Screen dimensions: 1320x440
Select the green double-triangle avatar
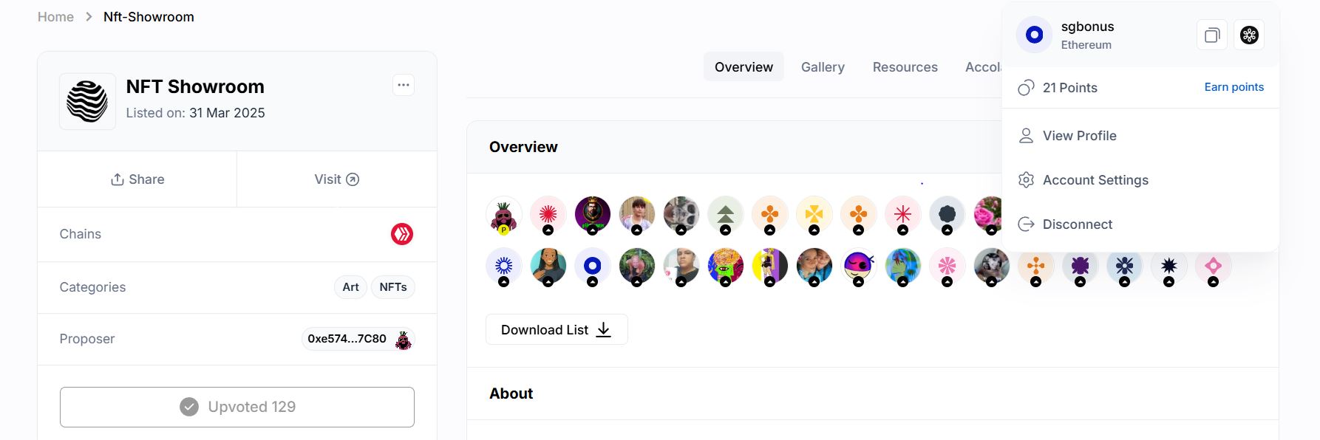click(x=726, y=215)
